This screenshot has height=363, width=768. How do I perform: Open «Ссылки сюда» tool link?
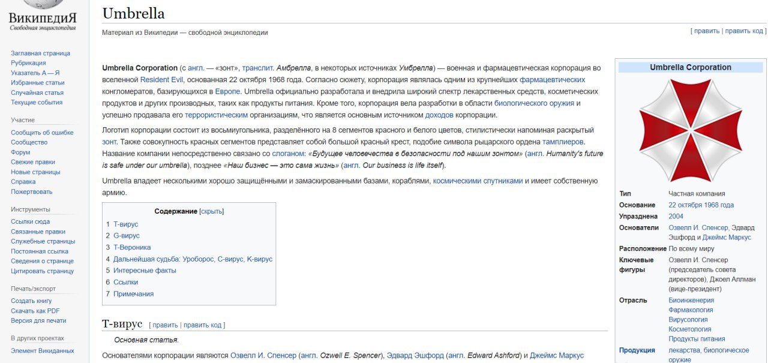[30, 221]
